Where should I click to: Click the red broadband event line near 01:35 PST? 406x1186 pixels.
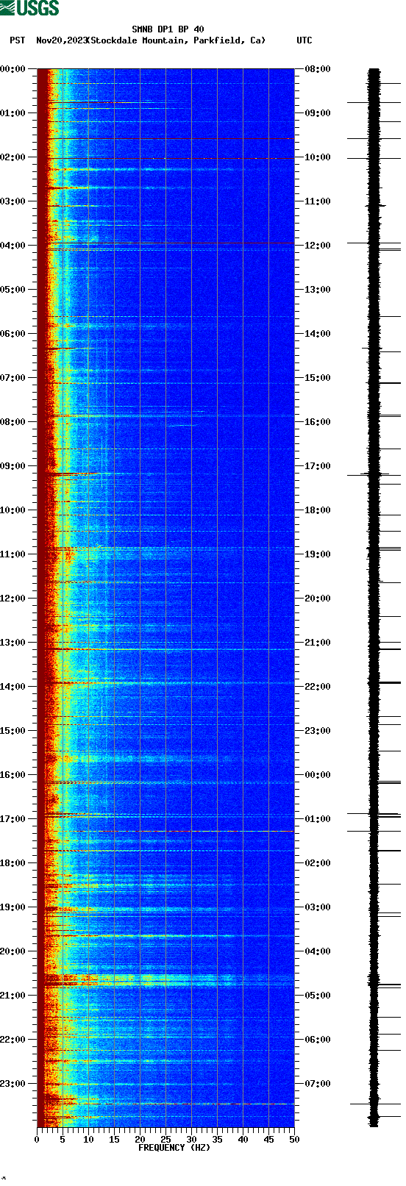point(165,138)
